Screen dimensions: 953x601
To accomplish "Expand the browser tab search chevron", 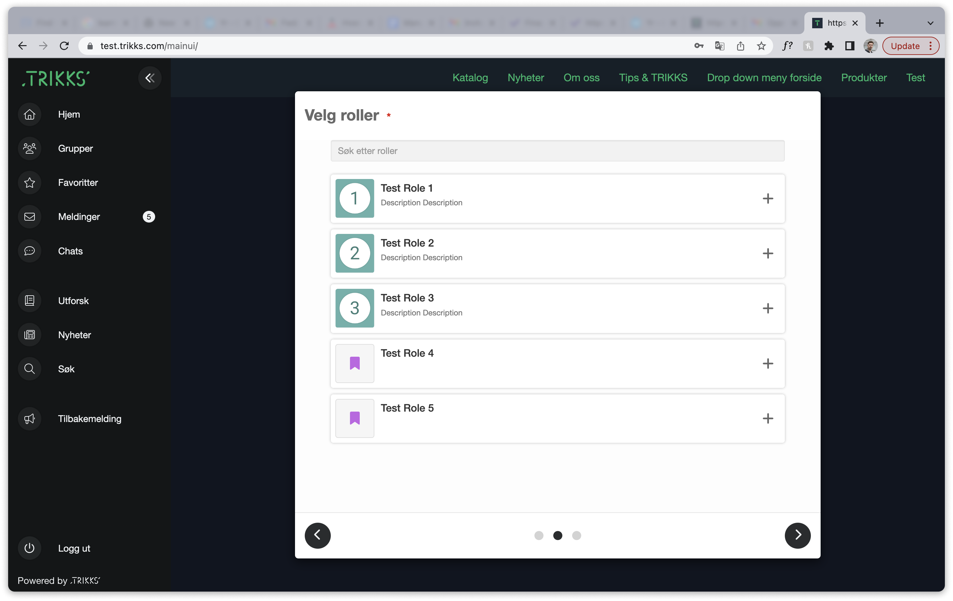I will (931, 23).
